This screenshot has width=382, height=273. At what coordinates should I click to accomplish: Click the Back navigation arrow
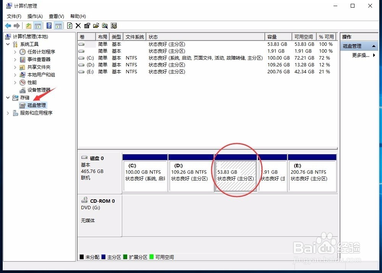point(8,25)
